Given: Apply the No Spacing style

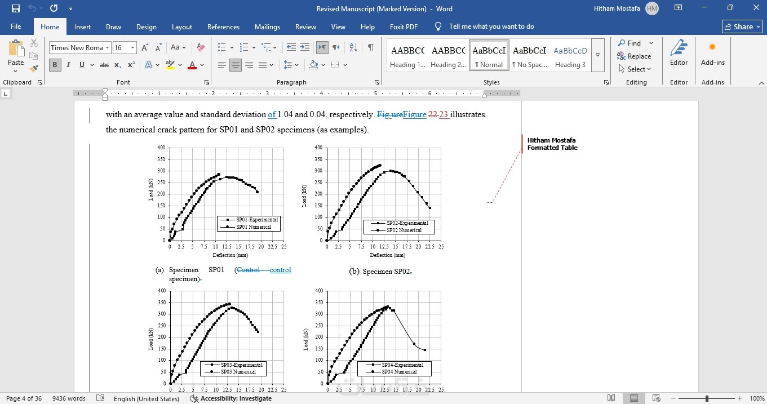Looking at the screenshot, I should pos(530,55).
